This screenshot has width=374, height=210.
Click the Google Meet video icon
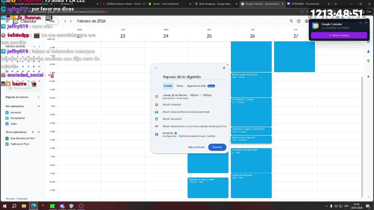coord(157,112)
